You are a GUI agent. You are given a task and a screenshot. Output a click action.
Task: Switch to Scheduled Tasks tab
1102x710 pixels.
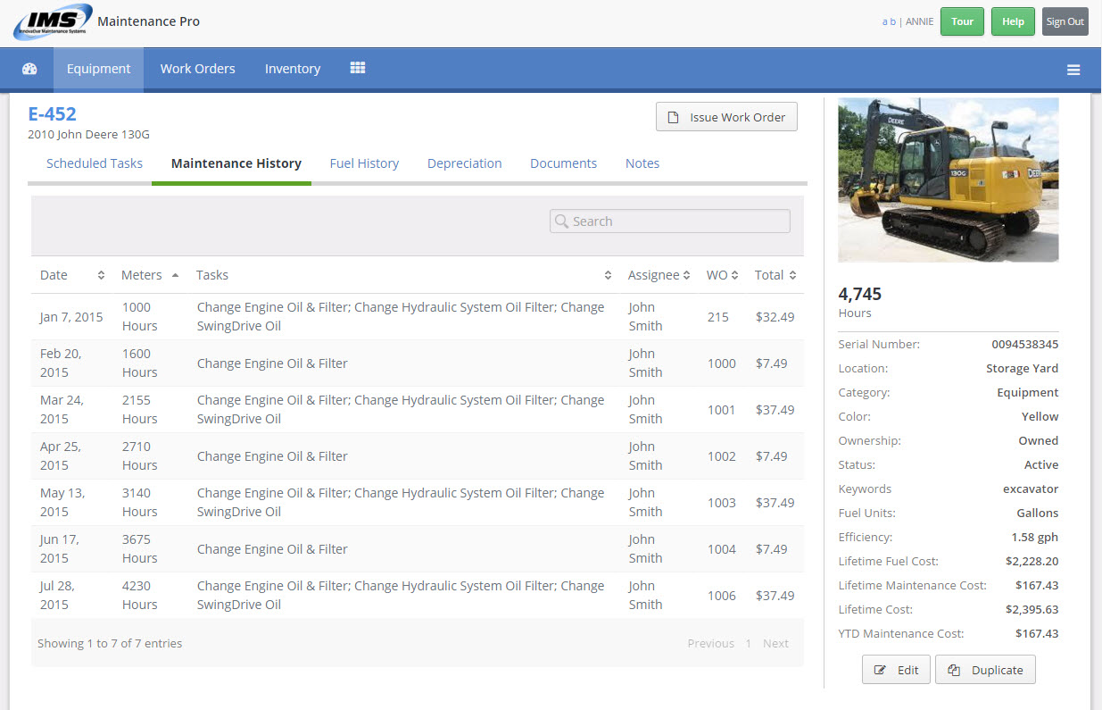95,163
